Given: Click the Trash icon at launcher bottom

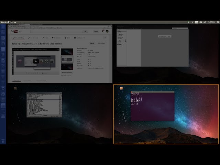Looking at the screenshot, I should (3, 141).
